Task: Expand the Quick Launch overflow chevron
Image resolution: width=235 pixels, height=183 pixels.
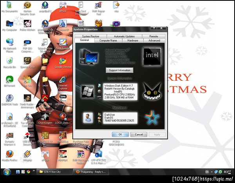Action: click(34, 171)
